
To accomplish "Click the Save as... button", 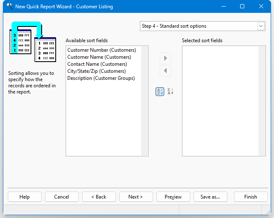I will (x=210, y=197).
